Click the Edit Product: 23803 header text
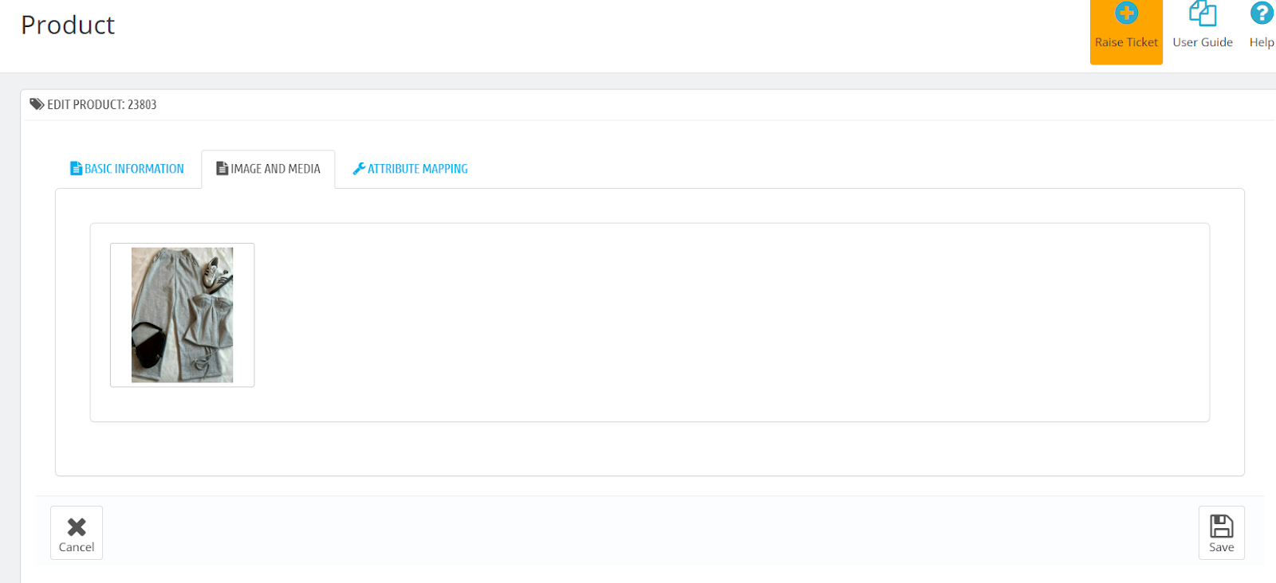 [x=101, y=104]
